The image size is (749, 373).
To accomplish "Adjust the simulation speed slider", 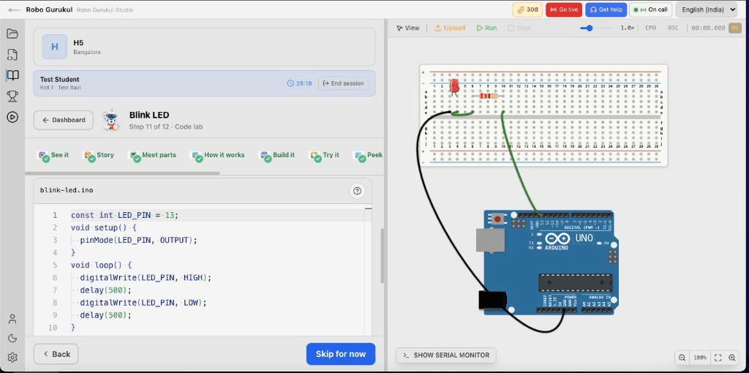I will click(597, 29).
